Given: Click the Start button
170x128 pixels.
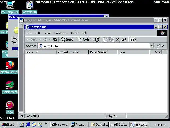Looking at the screenshot, I should point(8,125).
